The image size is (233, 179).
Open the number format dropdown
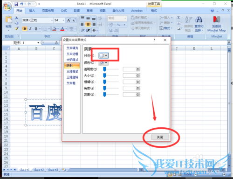(x=125, y=18)
